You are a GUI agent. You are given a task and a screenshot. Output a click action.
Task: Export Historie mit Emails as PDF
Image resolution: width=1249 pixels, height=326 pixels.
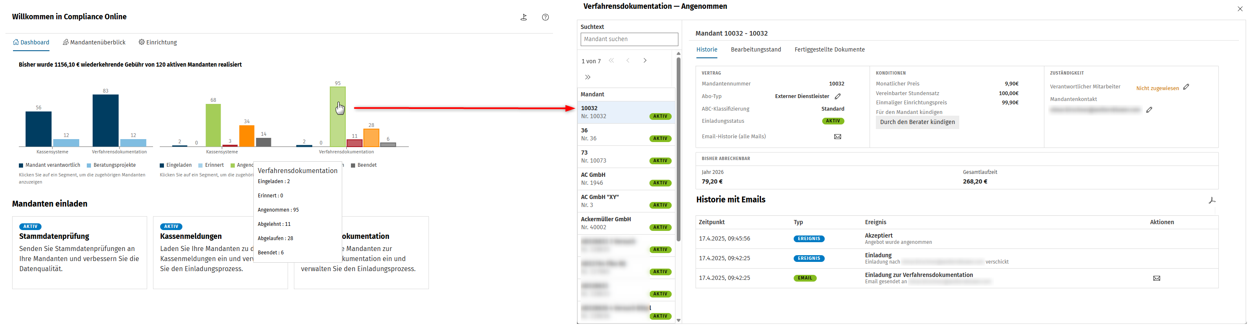(x=1212, y=200)
